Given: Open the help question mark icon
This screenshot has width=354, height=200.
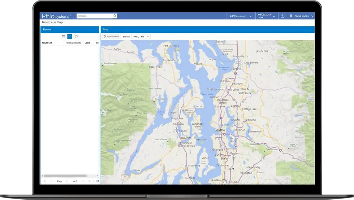Looking at the screenshot, I should pos(282,16).
